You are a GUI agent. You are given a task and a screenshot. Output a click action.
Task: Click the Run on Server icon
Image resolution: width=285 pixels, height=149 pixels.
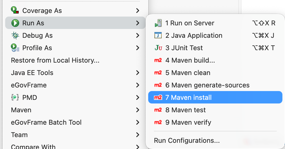pos(158,23)
